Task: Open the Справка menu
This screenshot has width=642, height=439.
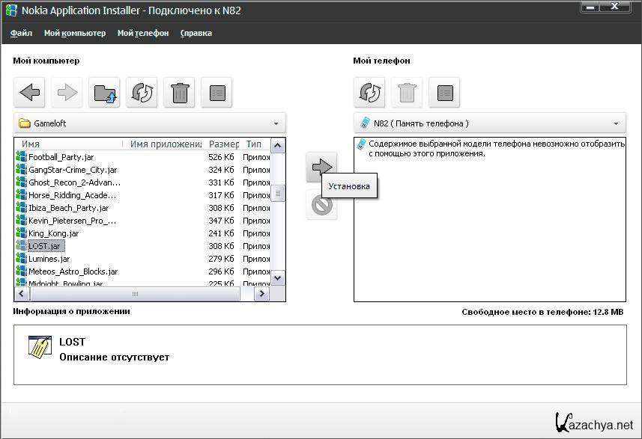Action: click(x=196, y=33)
